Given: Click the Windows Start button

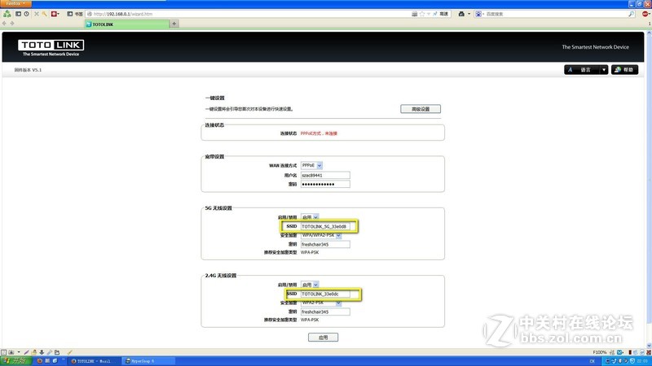Looking at the screenshot, I should pyautogui.click(x=15, y=361).
